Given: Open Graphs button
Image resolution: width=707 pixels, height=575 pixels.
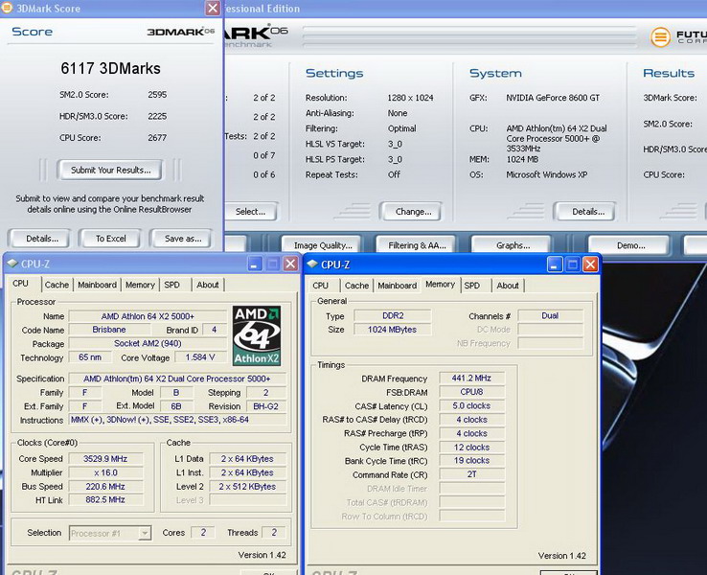Looking at the screenshot, I should (513, 245).
